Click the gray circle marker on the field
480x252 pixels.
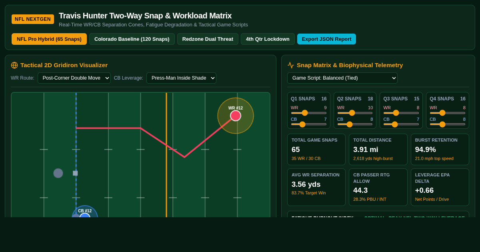[x=58, y=173]
